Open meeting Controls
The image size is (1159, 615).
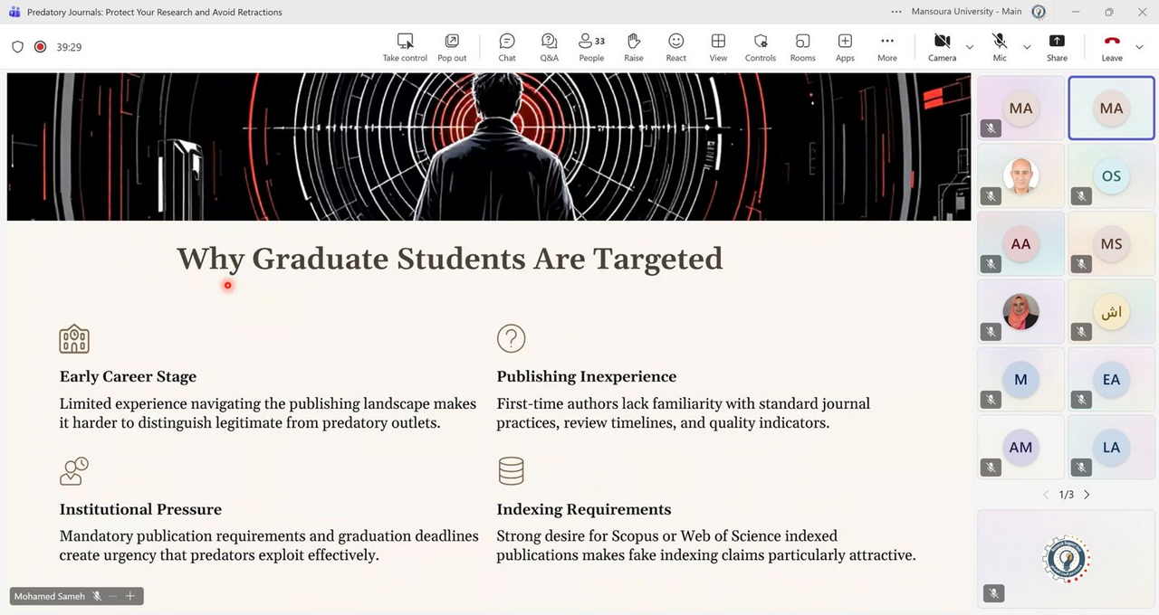pos(761,46)
